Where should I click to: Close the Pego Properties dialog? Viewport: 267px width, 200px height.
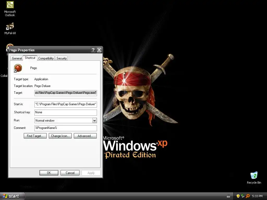pos(99,50)
